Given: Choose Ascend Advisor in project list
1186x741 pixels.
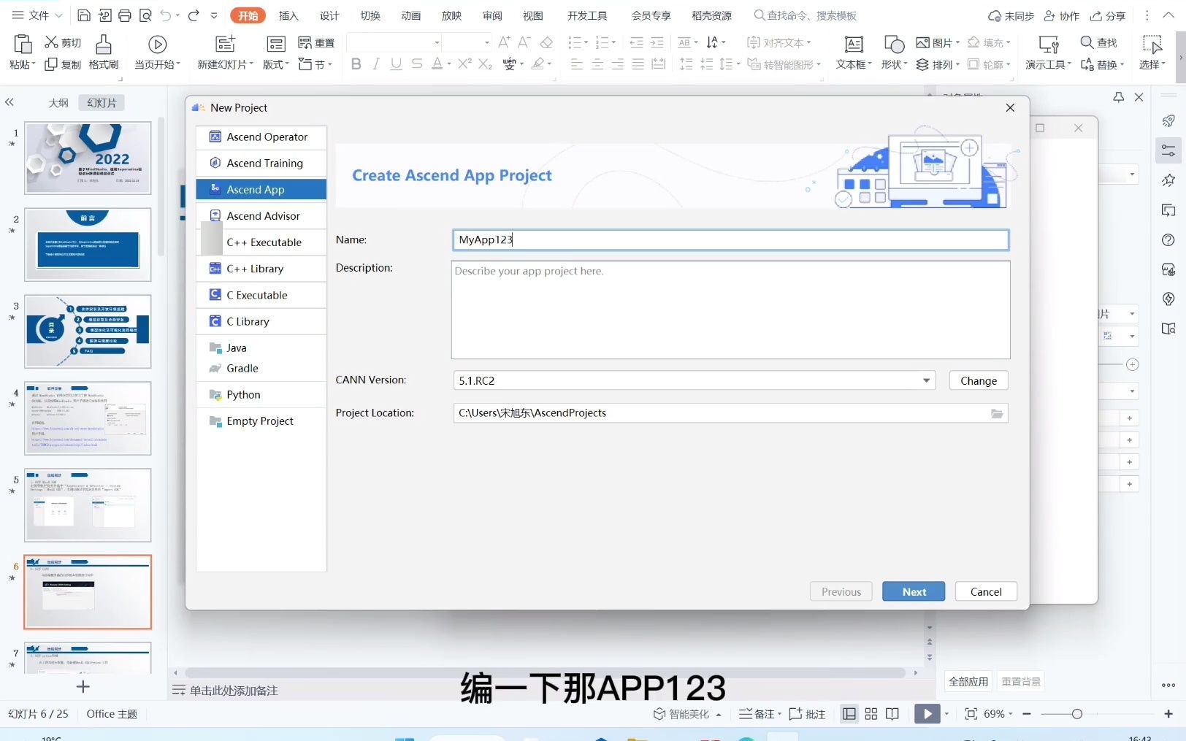Looking at the screenshot, I should (261, 215).
